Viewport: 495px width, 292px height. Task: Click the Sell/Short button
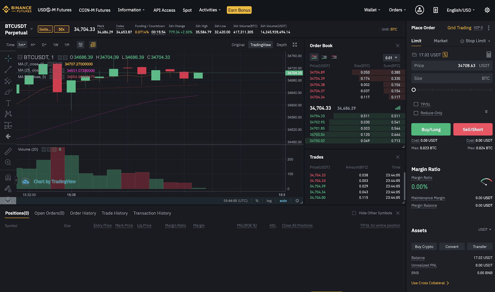473,129
